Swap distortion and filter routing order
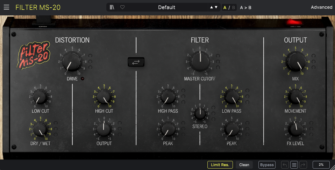 tap(136, 62)
